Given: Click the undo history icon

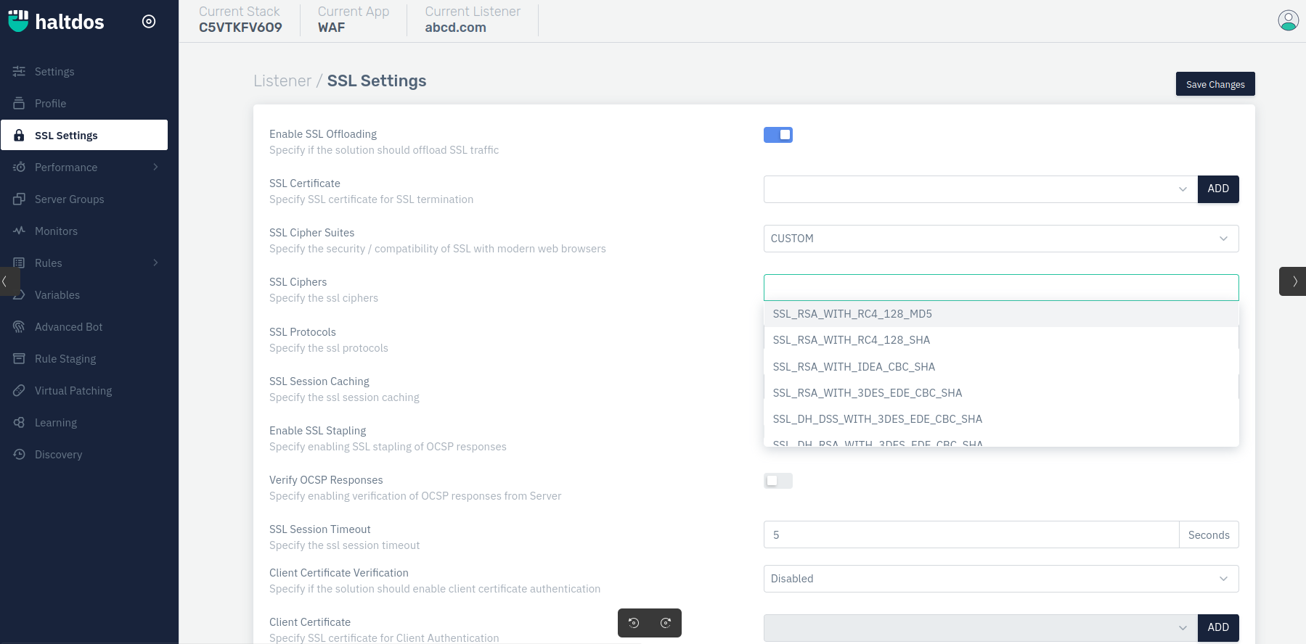Looking at the screenshot, I should click(634, 623).
